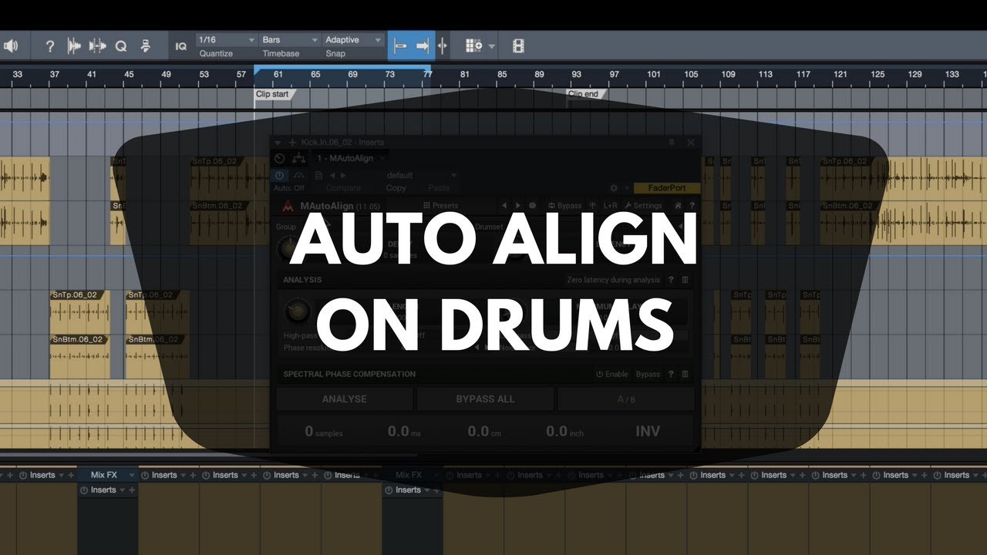
Task: Toggle the IQ input quantize button
Action: (180, 46)
